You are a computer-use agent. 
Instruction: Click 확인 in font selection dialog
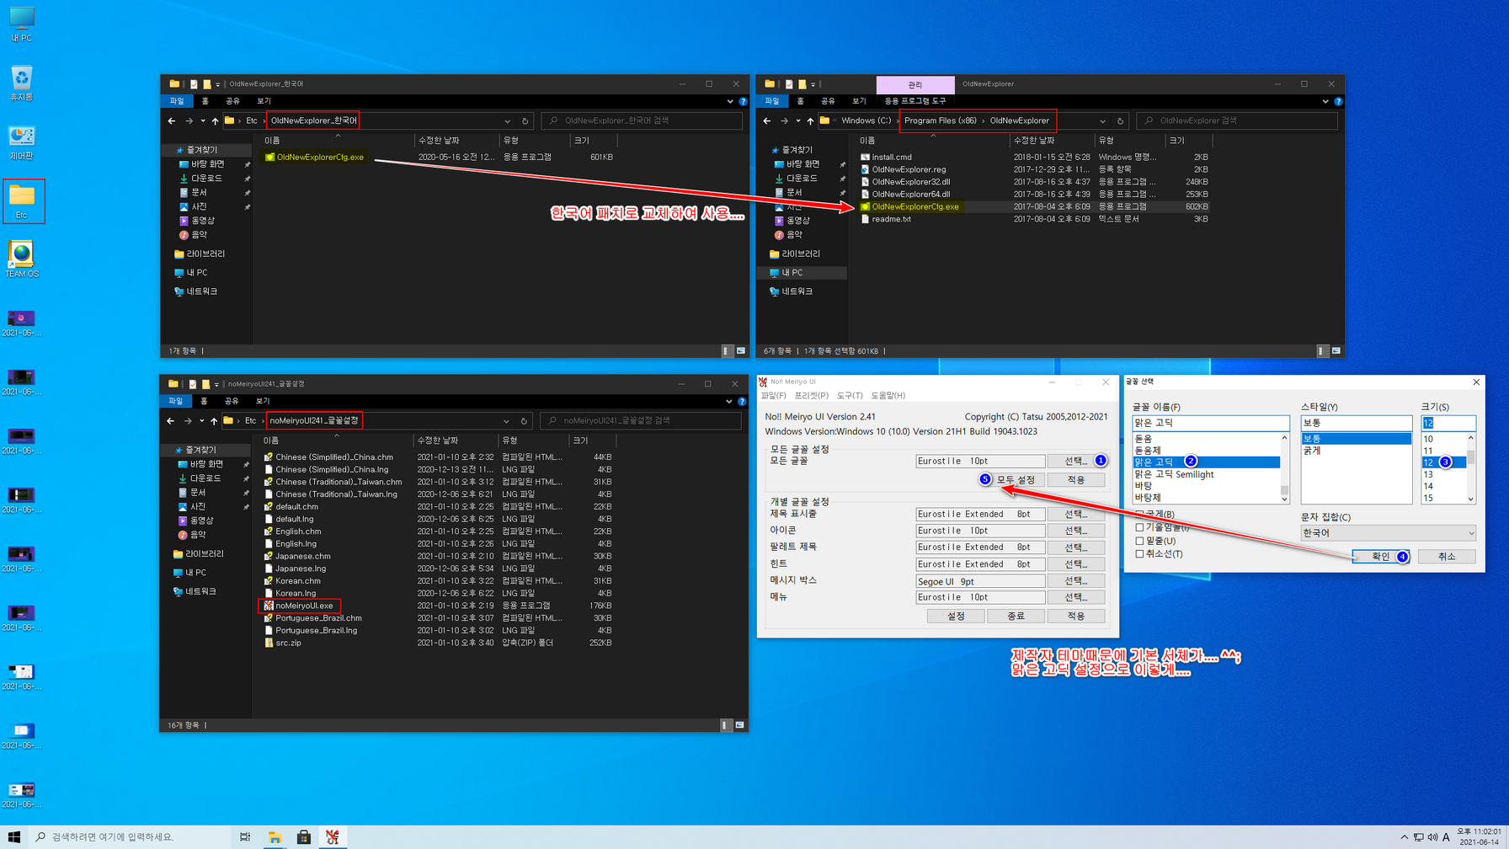[1381, 556]
